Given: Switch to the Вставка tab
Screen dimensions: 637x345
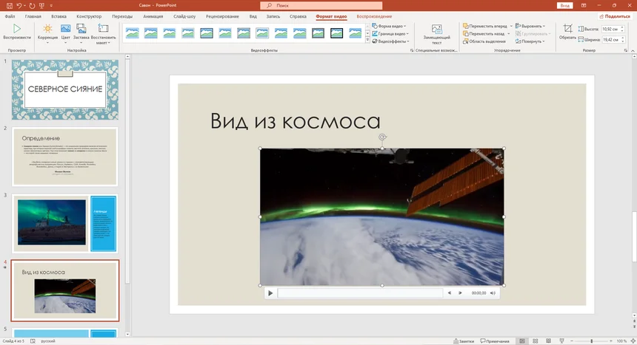Looking at the screenshot, I should pos(59,16).
